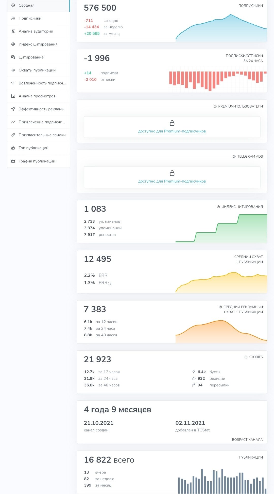The height and width of the screenshot is (494, 274).
Task: Open the Цитирование sidebar section
Action: [x=38, y=57]
